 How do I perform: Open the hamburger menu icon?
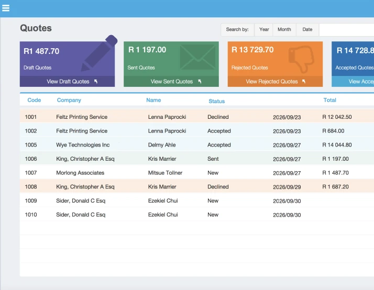6,8
